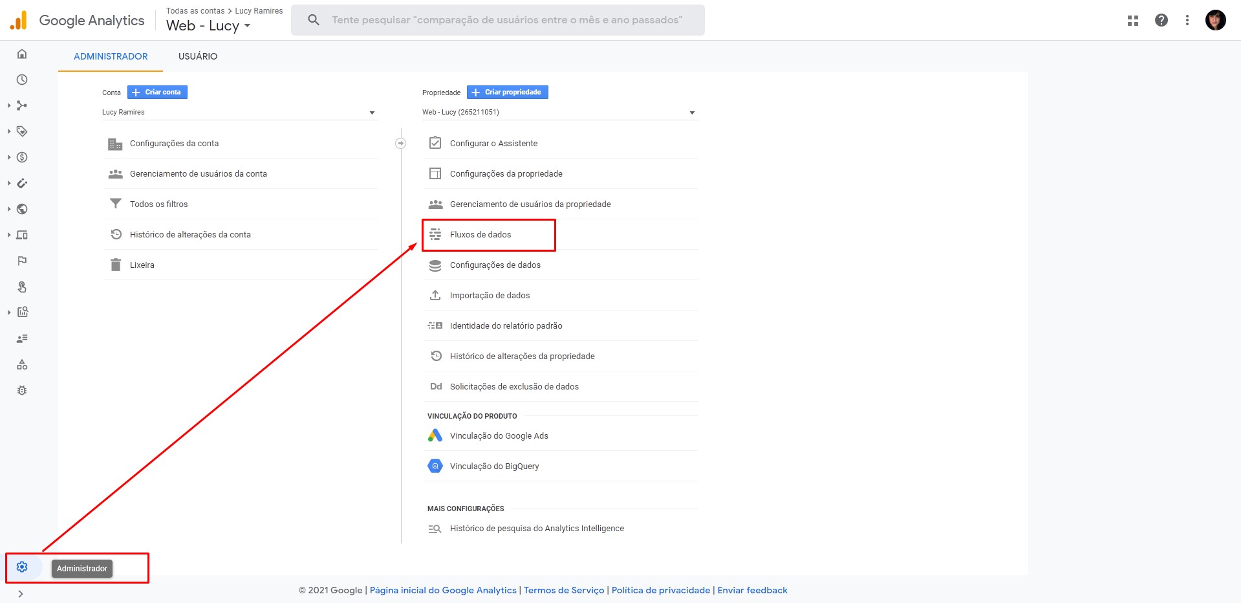This screenshot has height=603, width=1241.
Task: Expand the Tech section arrow
Action: 9,235
